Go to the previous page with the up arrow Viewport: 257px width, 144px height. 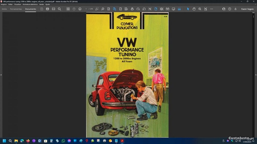pos(74,9)
